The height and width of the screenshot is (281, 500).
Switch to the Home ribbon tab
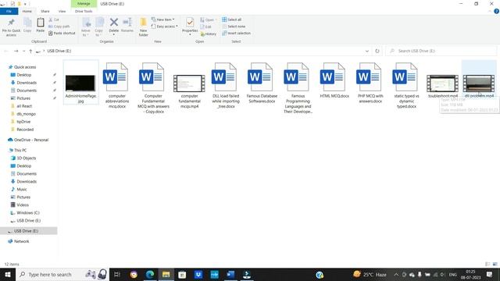27,11
